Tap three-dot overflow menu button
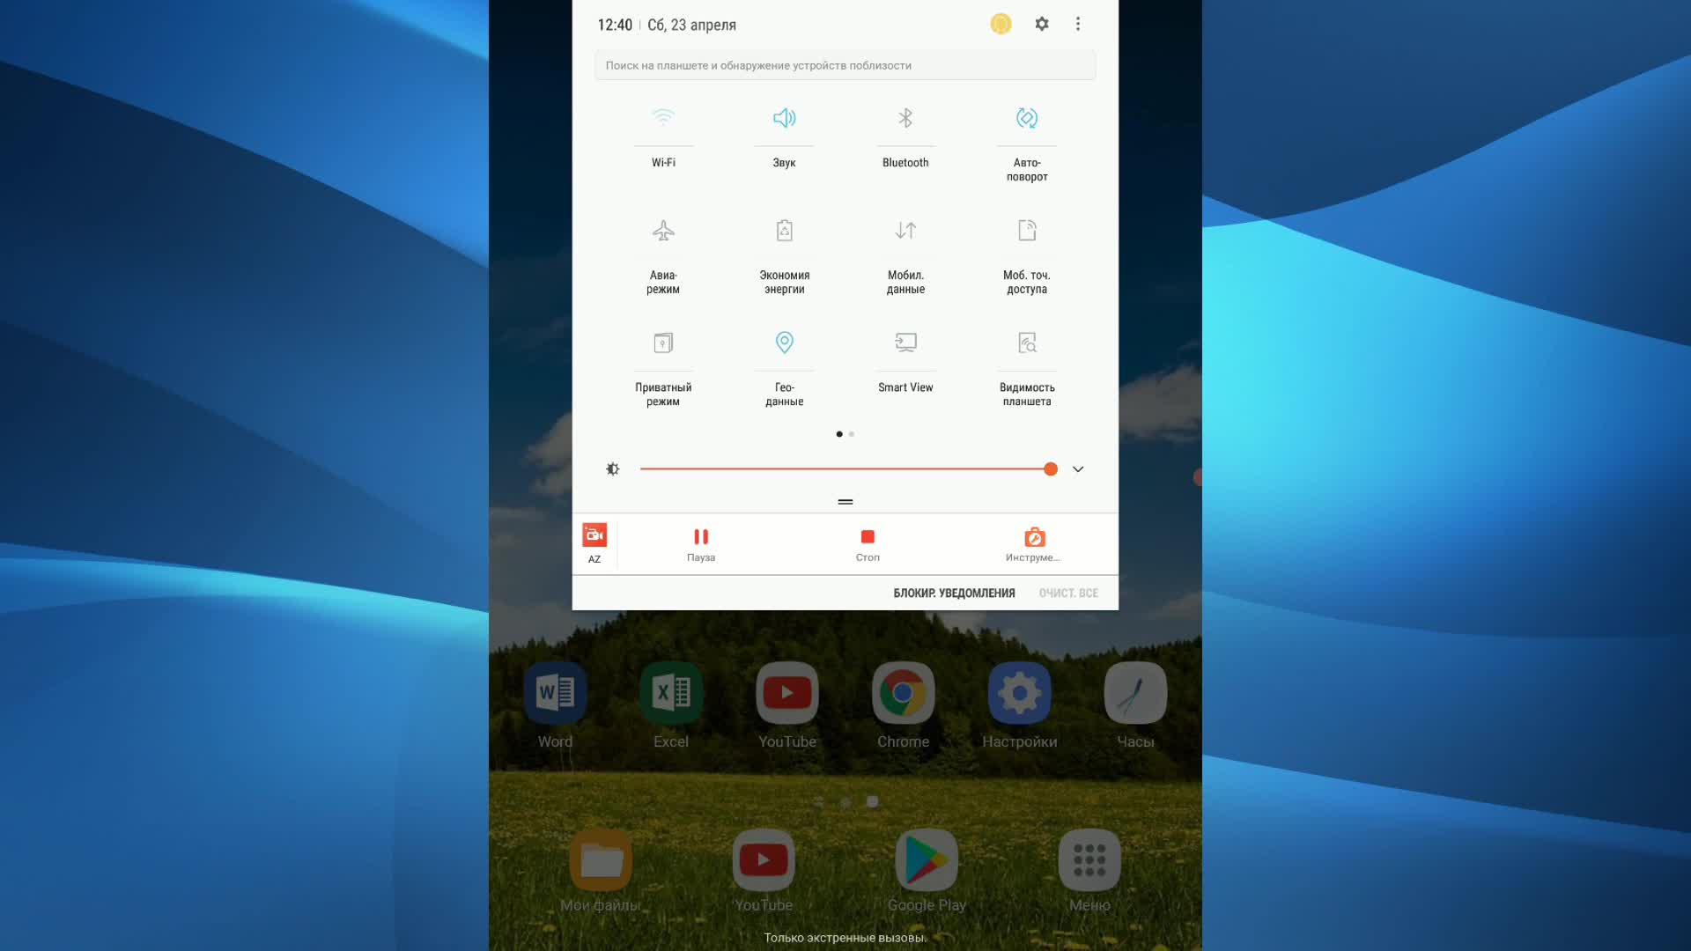 1078,23
